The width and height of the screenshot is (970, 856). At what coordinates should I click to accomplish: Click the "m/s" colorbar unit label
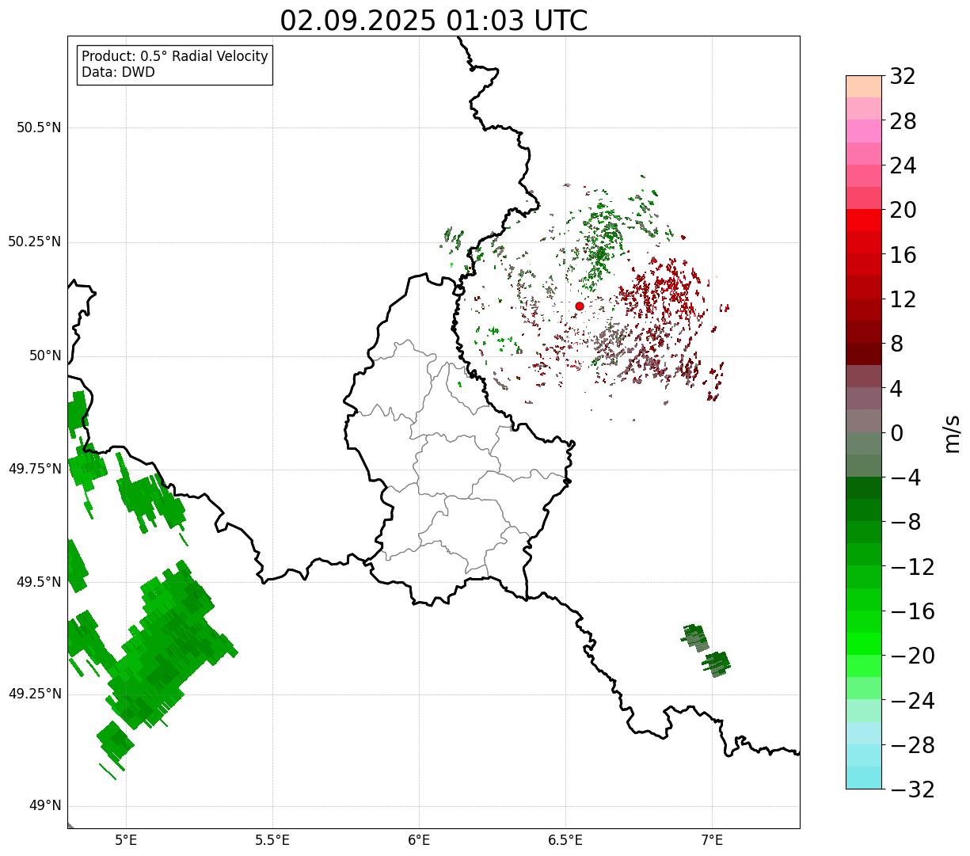[952, 433]
